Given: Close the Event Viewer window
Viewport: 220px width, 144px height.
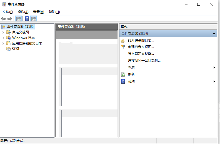Looking at the screenshot, I should click(211, 4).
